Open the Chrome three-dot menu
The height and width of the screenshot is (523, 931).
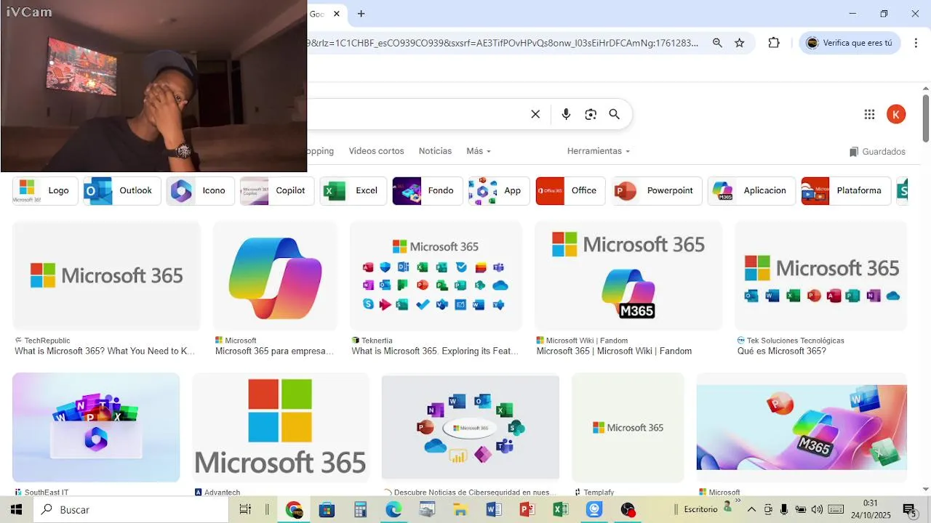pos(916,43)
